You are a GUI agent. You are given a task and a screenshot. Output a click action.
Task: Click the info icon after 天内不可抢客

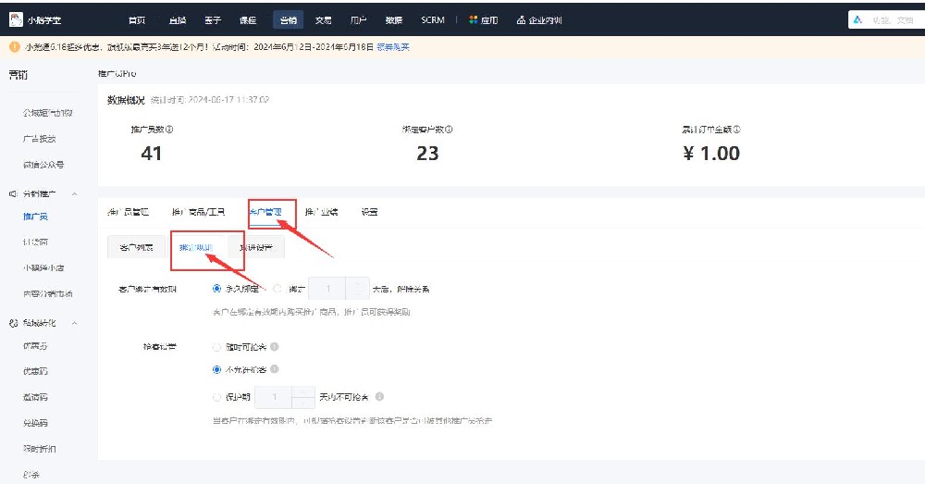click(x=379, y=397)
